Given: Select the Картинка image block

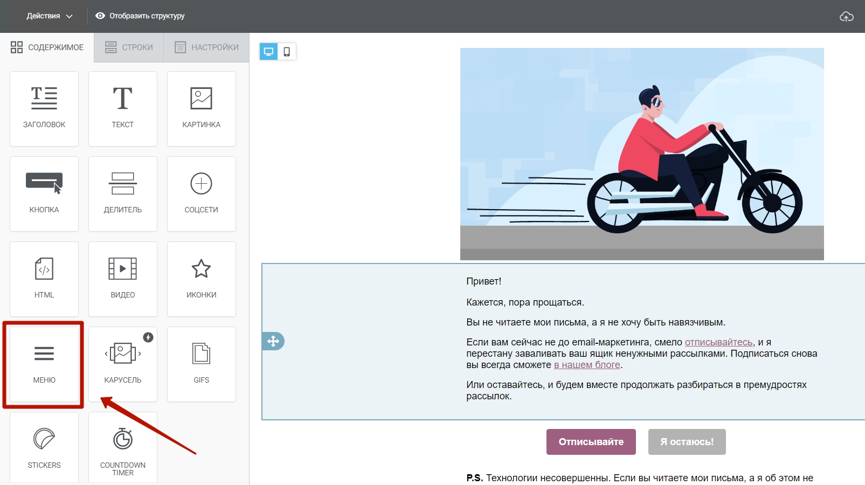Looking at the screenshot, I should (202, 109).
